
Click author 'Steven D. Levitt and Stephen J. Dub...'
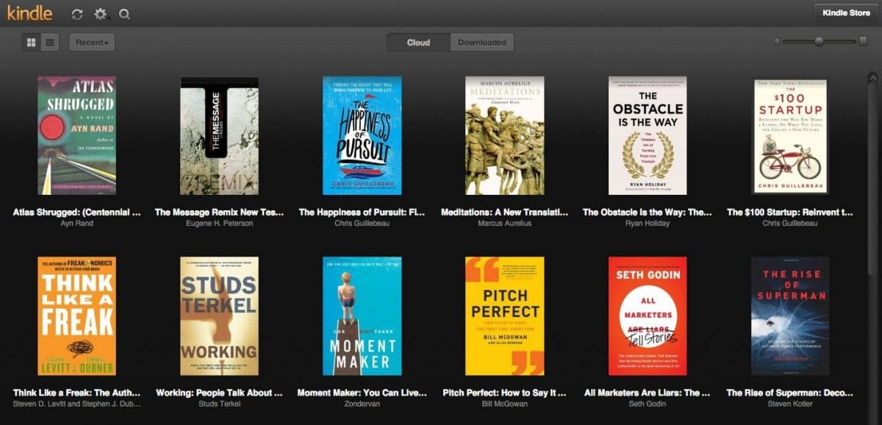click(76, 404)
